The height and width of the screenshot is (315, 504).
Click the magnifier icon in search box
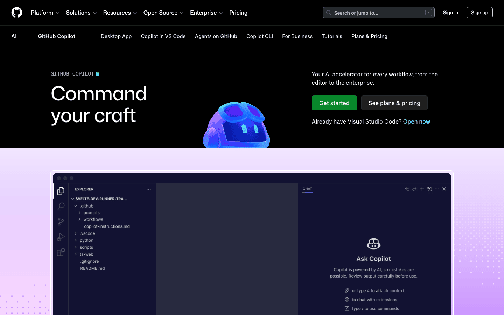point(329,13)
